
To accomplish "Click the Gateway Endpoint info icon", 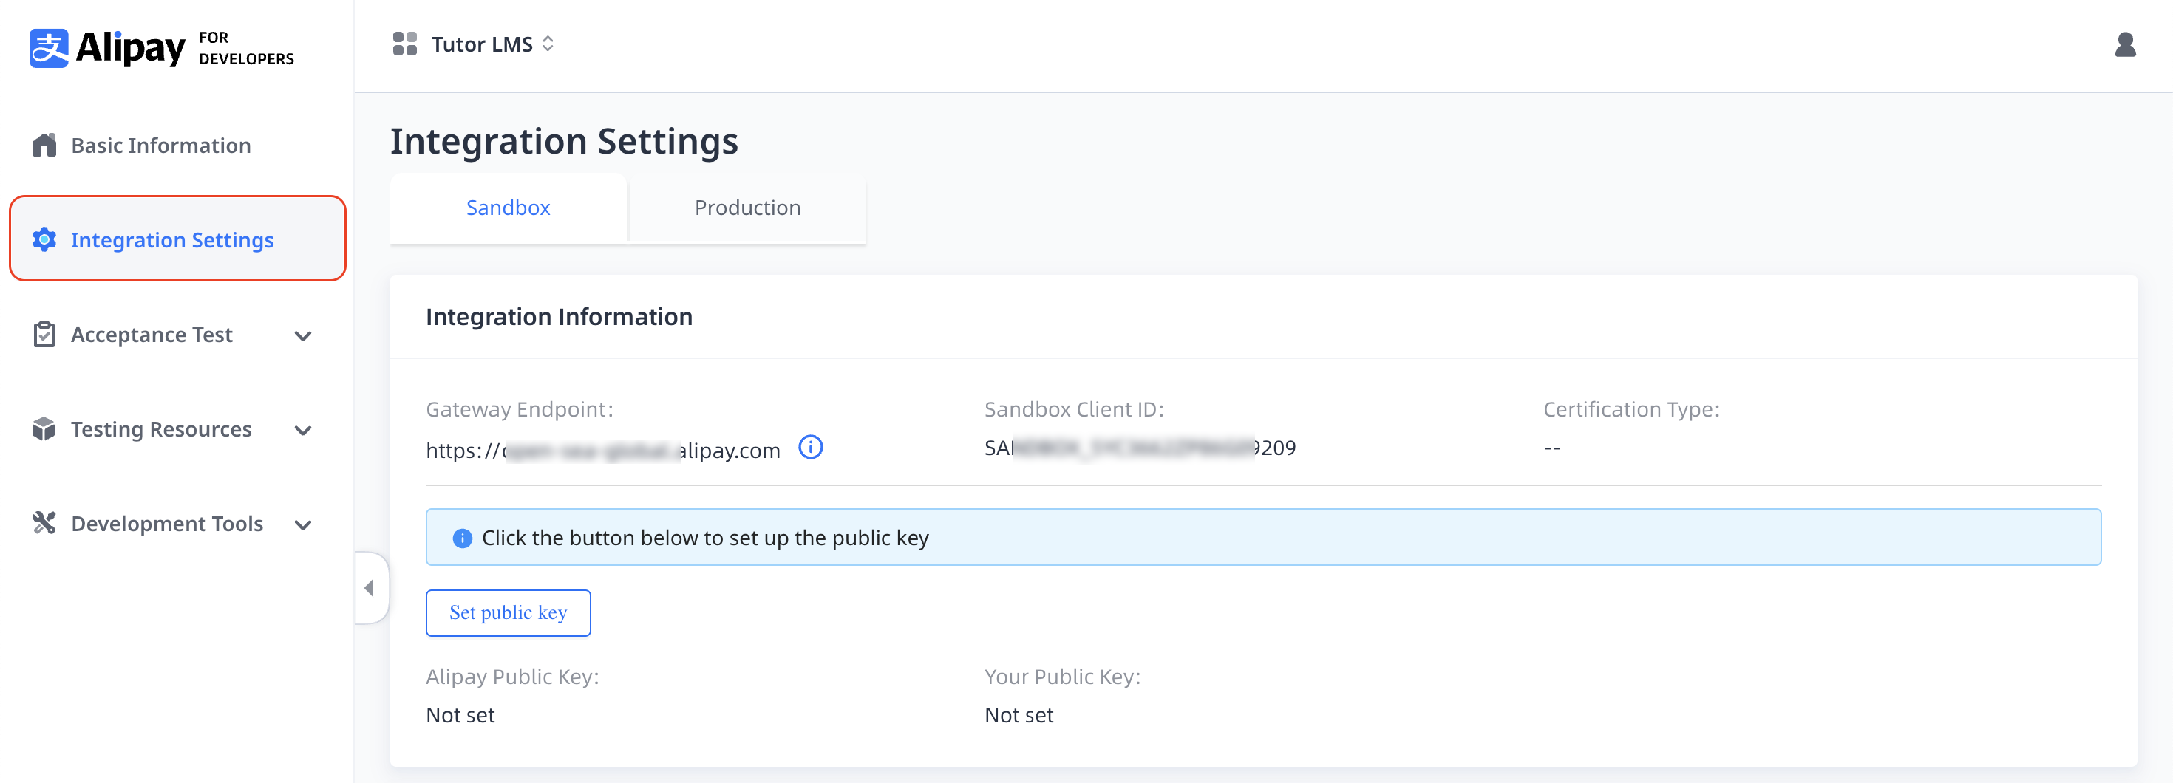I will point(810,447).
